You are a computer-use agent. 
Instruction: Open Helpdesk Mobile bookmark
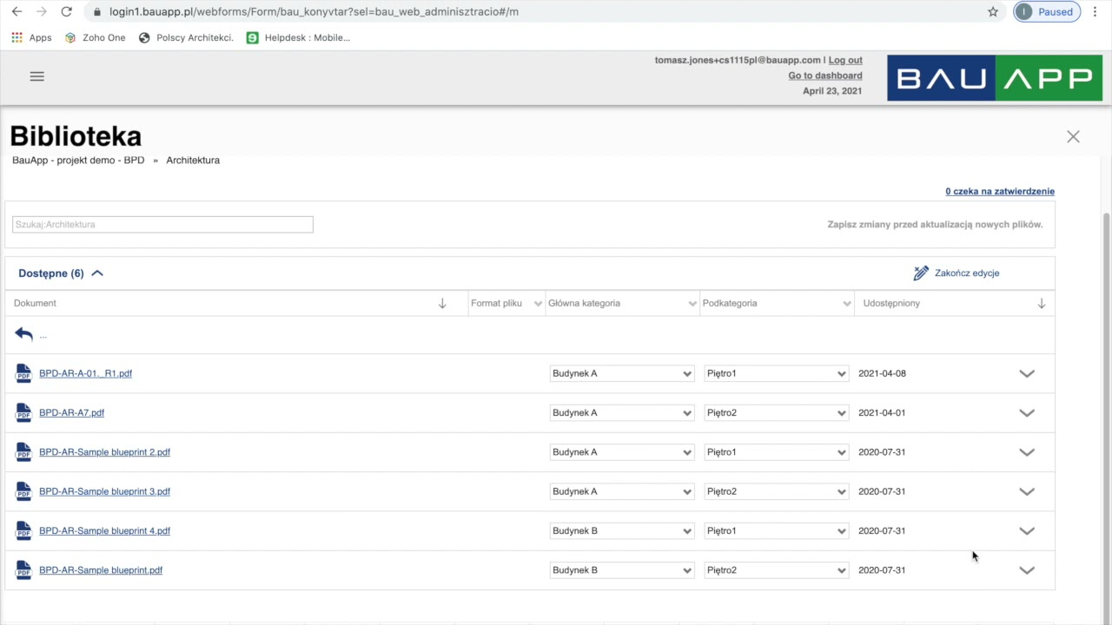pos(298,37)
